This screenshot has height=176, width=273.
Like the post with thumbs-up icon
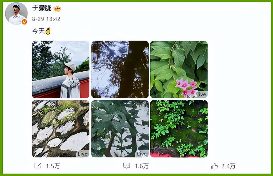pyautogui.click(x=214, y=166)
